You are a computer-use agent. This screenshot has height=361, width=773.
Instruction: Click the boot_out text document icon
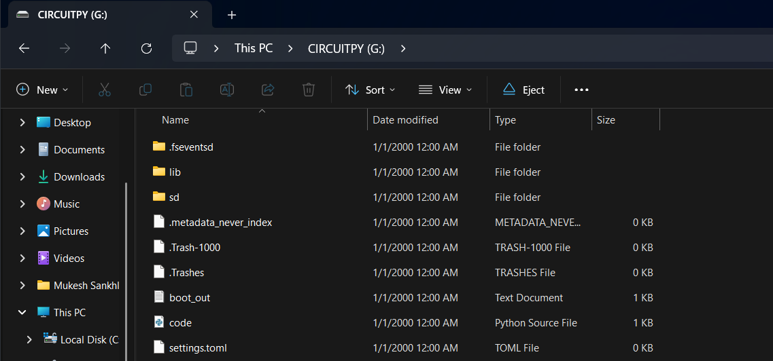click(x=158, y=297)
